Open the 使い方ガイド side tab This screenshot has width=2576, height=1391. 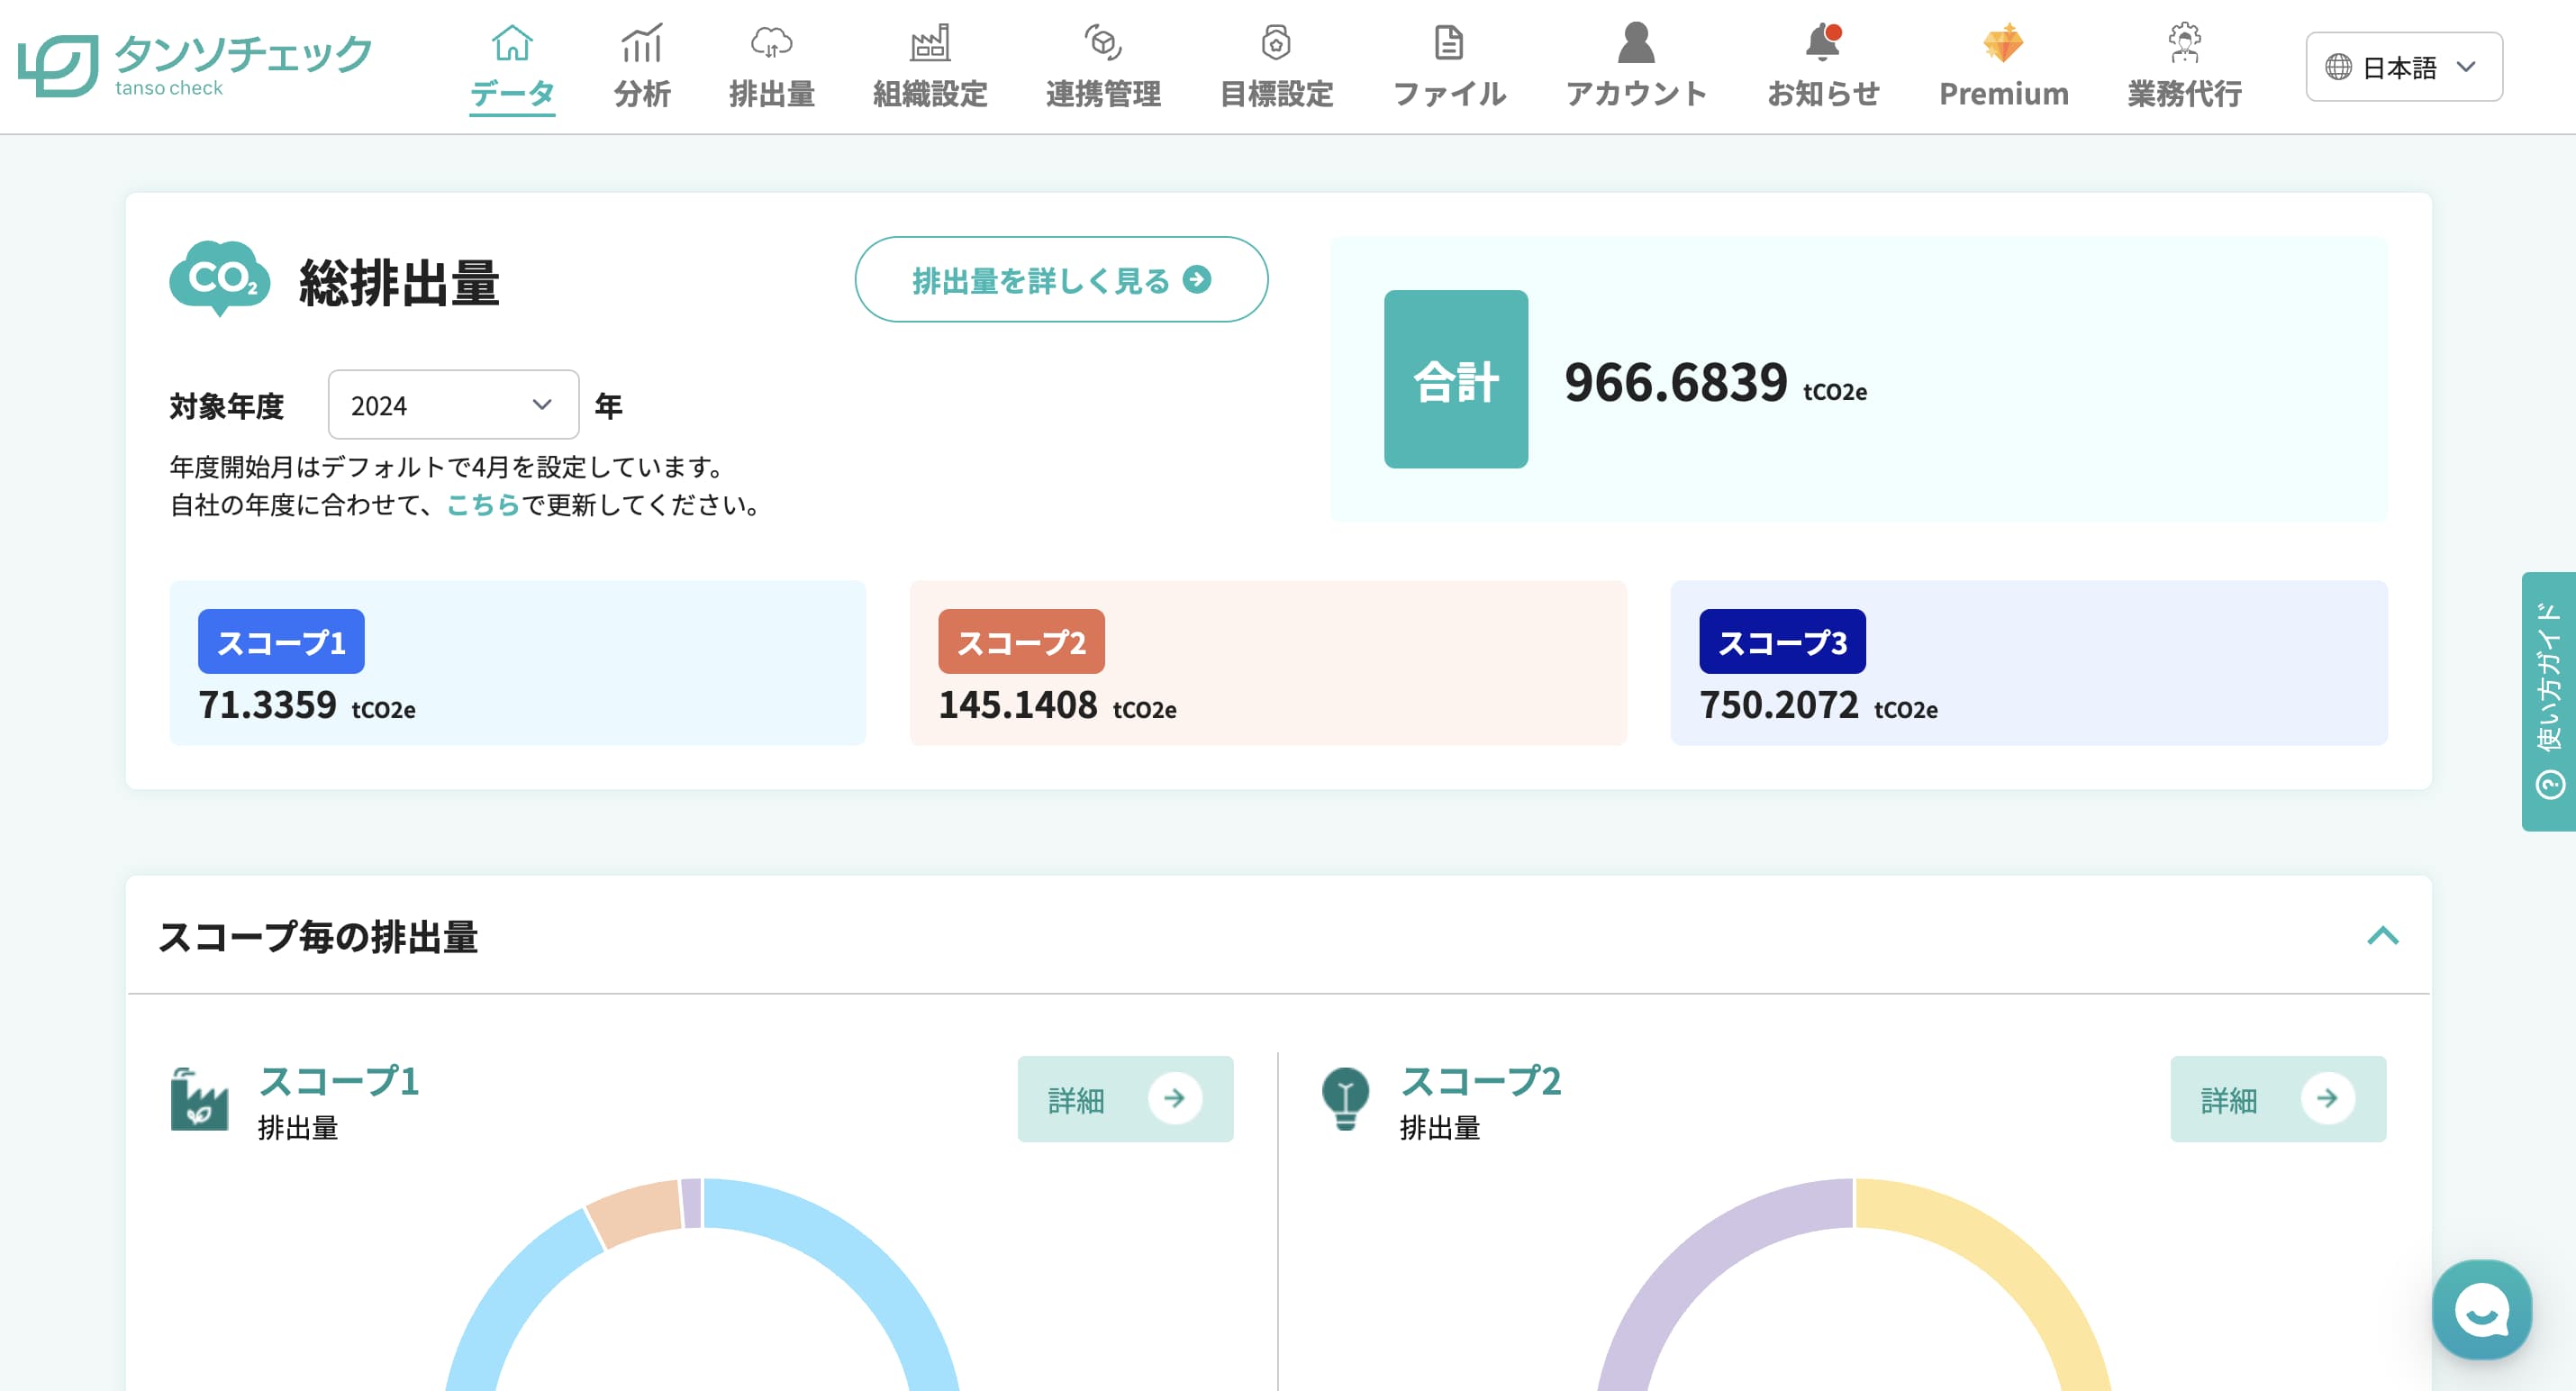(x=2548, y=701)
